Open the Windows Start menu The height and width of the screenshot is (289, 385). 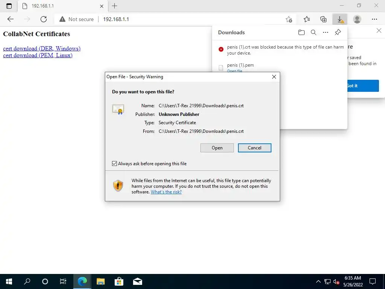(9, 281)
